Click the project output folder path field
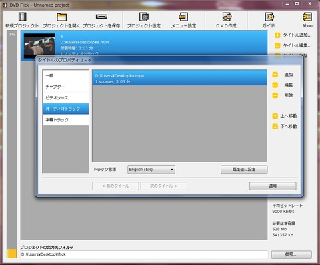Viewport: 320px width, 265px height. pos(144,254)
